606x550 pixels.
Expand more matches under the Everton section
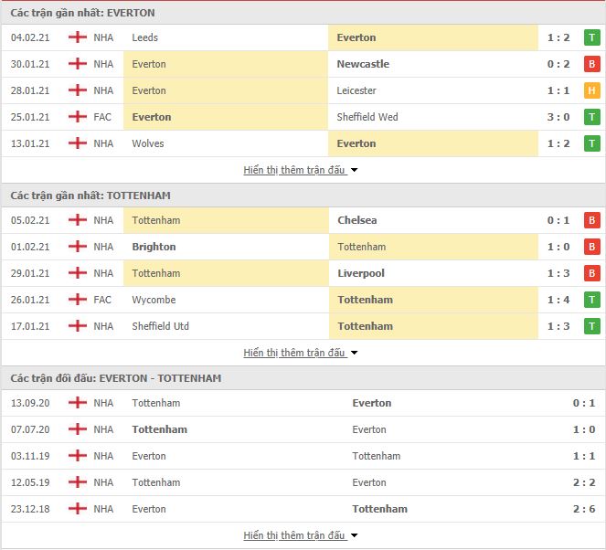(x=301, y=170)
